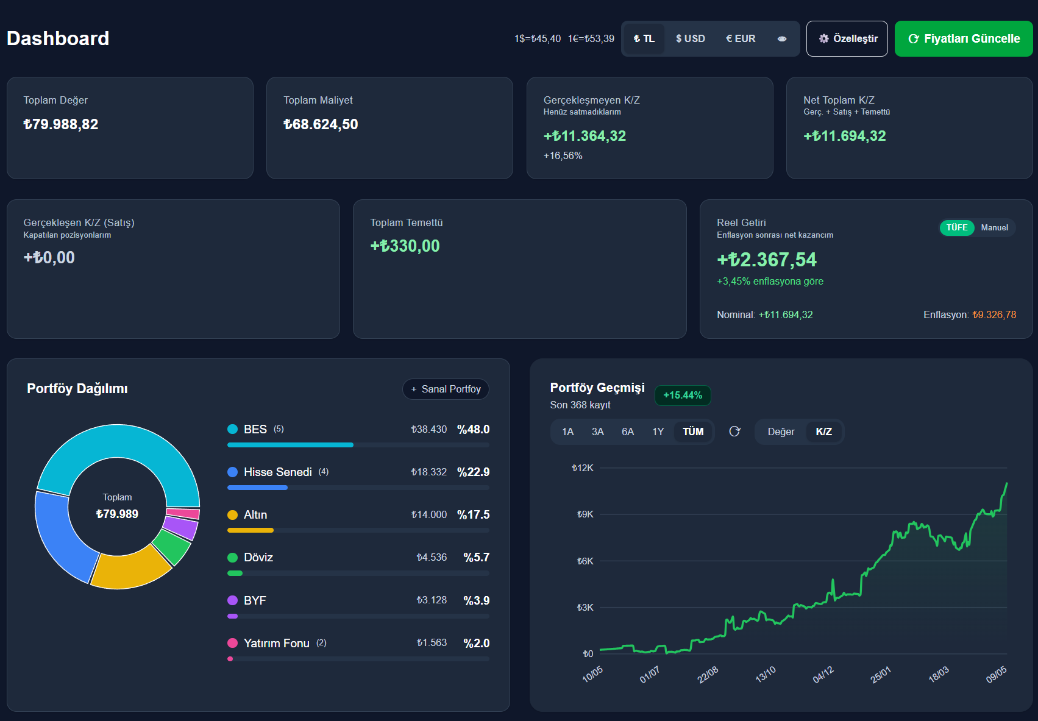Click the unrealized gain +₺11.364,32
The image size is (1038, 721).
[x=585, y=136]
